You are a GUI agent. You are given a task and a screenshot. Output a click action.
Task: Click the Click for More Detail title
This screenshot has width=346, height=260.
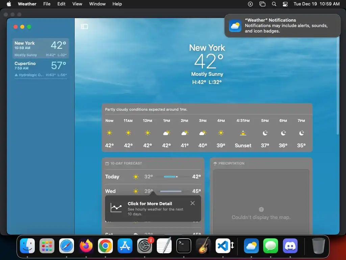[150, 203]
